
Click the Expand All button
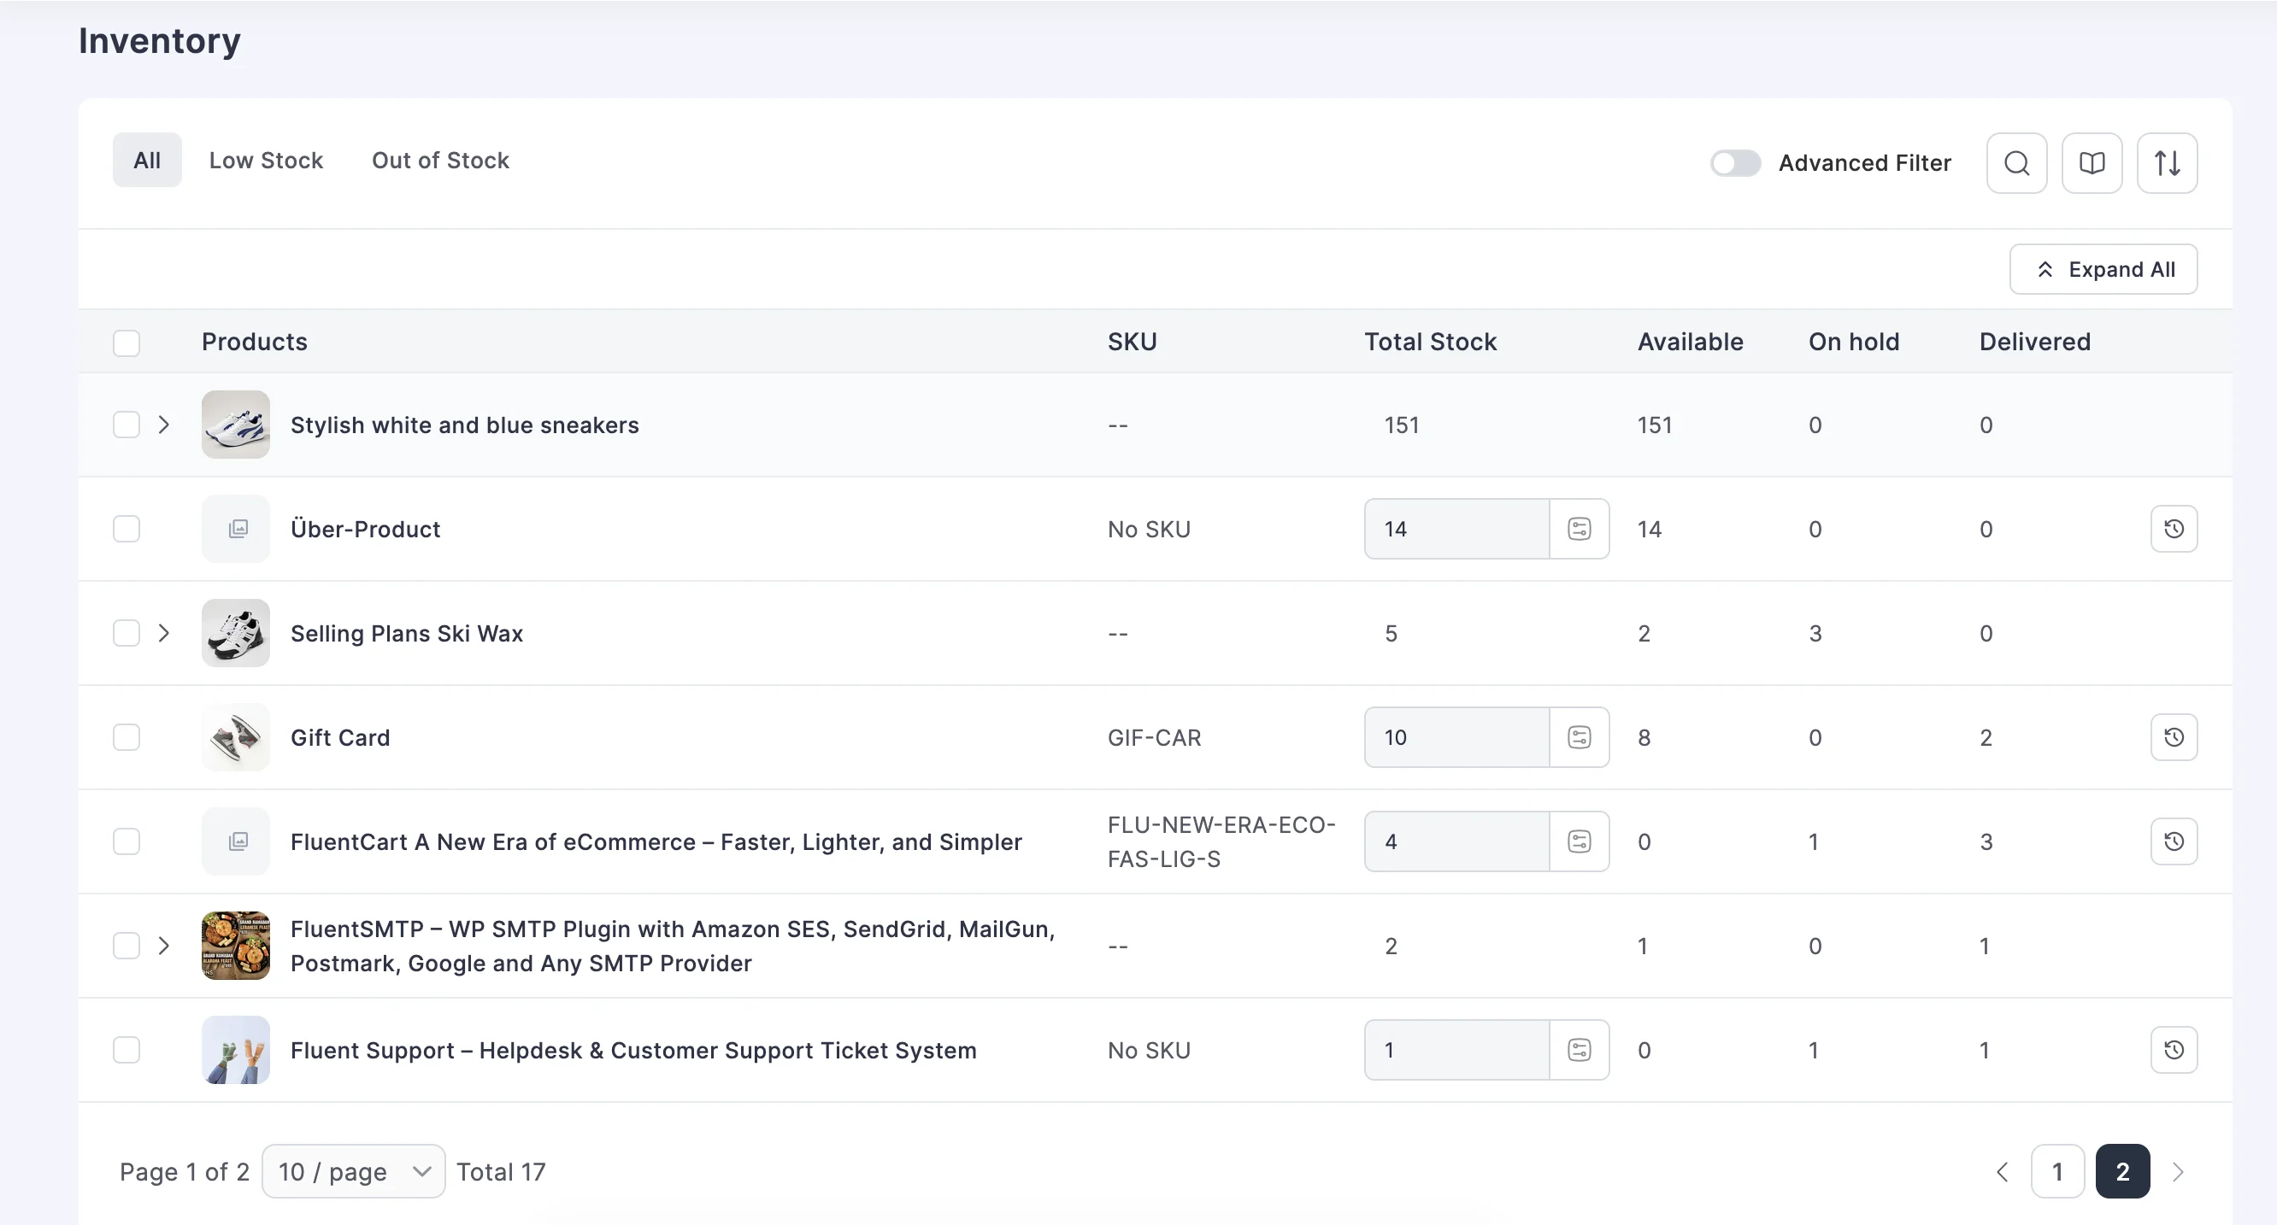(x=2103, y=268)
